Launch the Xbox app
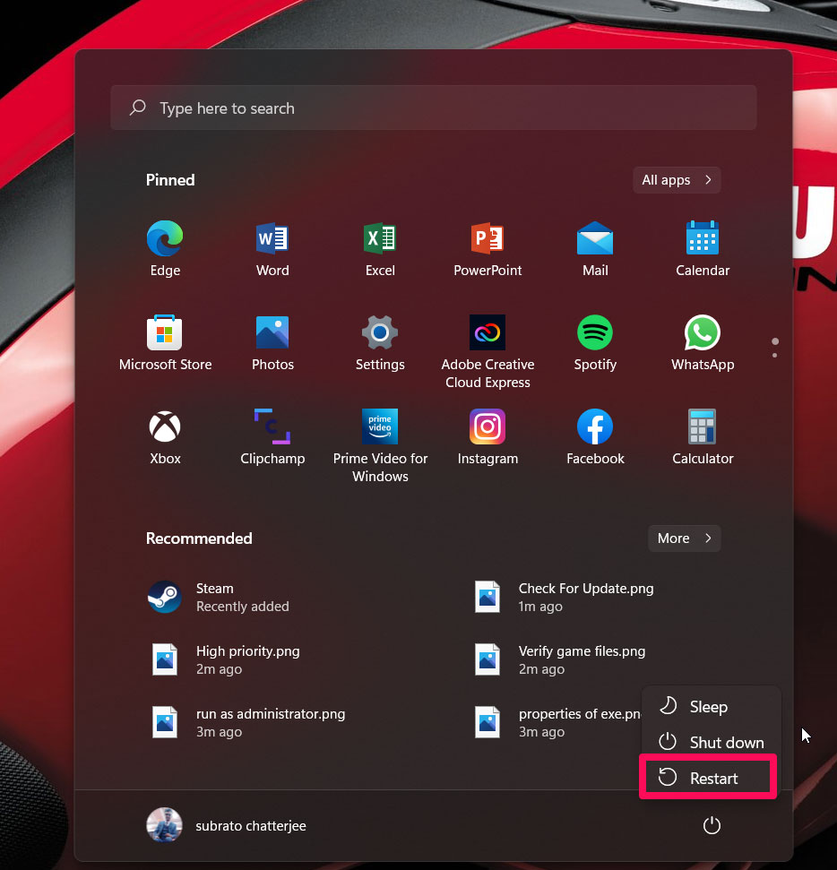This screenshot has height=870, width=837. pyautogui.click(x=165, y=437)
